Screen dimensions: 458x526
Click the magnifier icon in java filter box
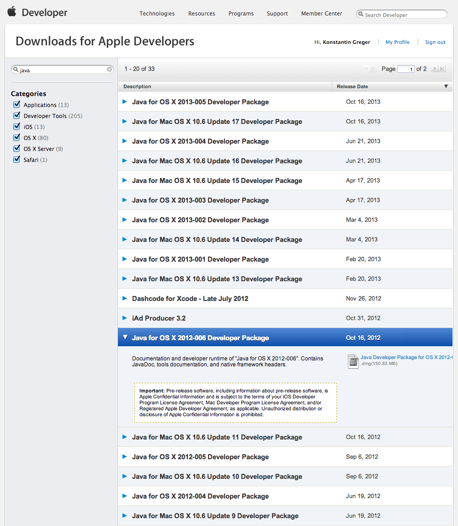(x=16, y=70)
